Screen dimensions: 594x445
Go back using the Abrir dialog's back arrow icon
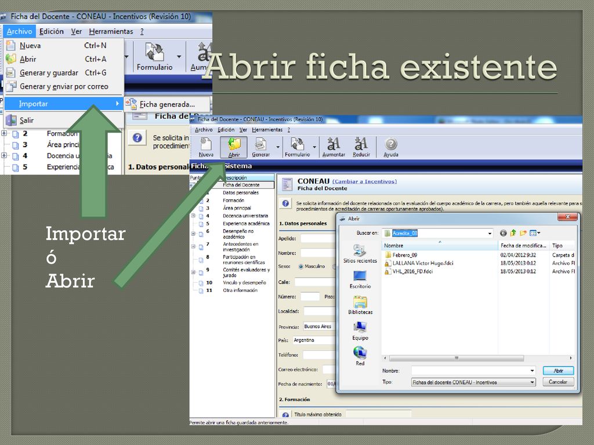[503, 233]
